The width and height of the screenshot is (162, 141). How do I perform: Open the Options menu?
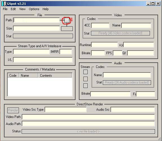coord(34,9)
